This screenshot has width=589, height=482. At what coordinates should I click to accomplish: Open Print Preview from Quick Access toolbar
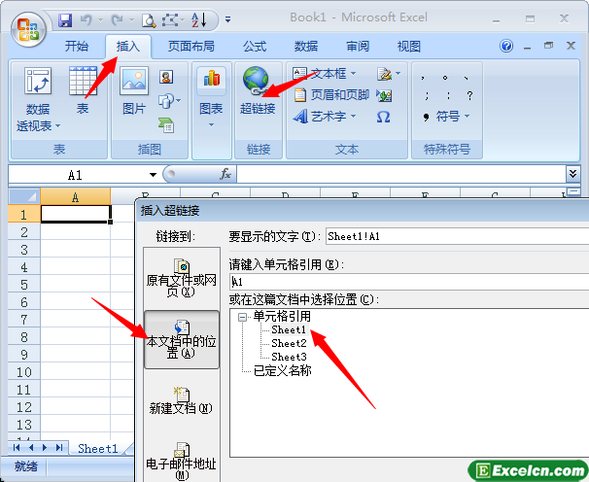point(149,19)
